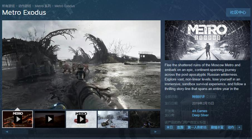Click the Metro Exodus breadcrumb link

(x=65, y=6)
